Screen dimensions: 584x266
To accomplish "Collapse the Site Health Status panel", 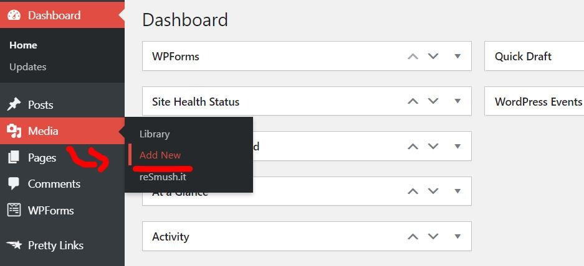I will 457,101.
